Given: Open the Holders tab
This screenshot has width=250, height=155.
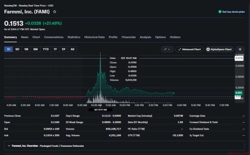Looking at the screenshot, I should coord(175,37).
